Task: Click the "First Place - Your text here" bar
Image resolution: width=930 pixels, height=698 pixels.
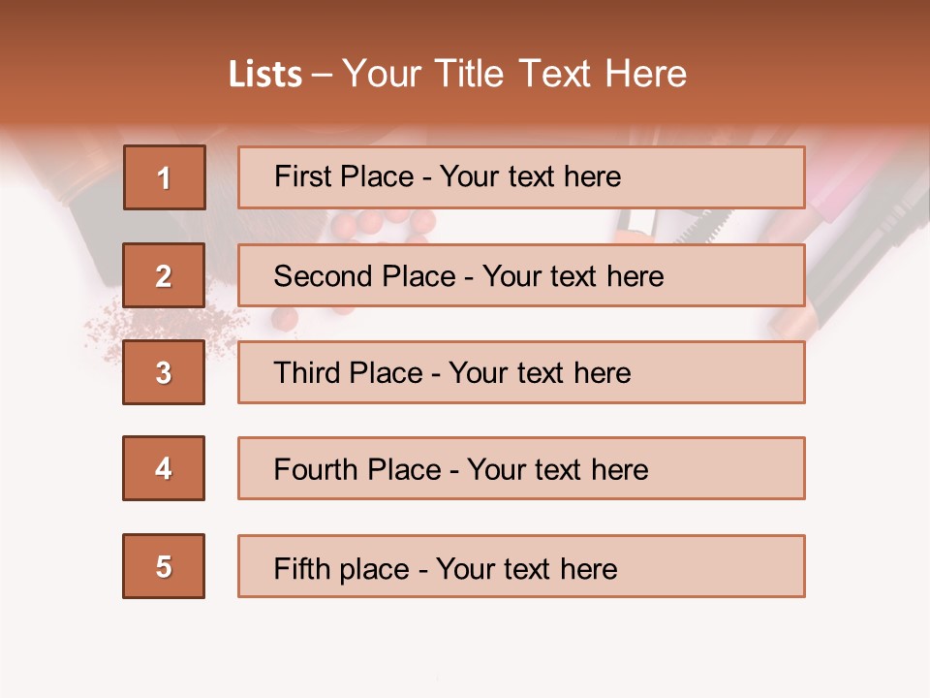Action: [521, 177]
